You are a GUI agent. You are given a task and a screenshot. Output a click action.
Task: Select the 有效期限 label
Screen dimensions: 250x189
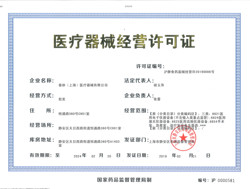(41, 155)
